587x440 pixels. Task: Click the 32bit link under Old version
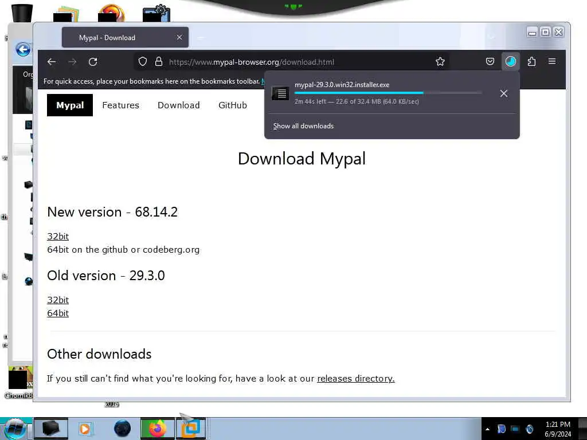point(58,300)
